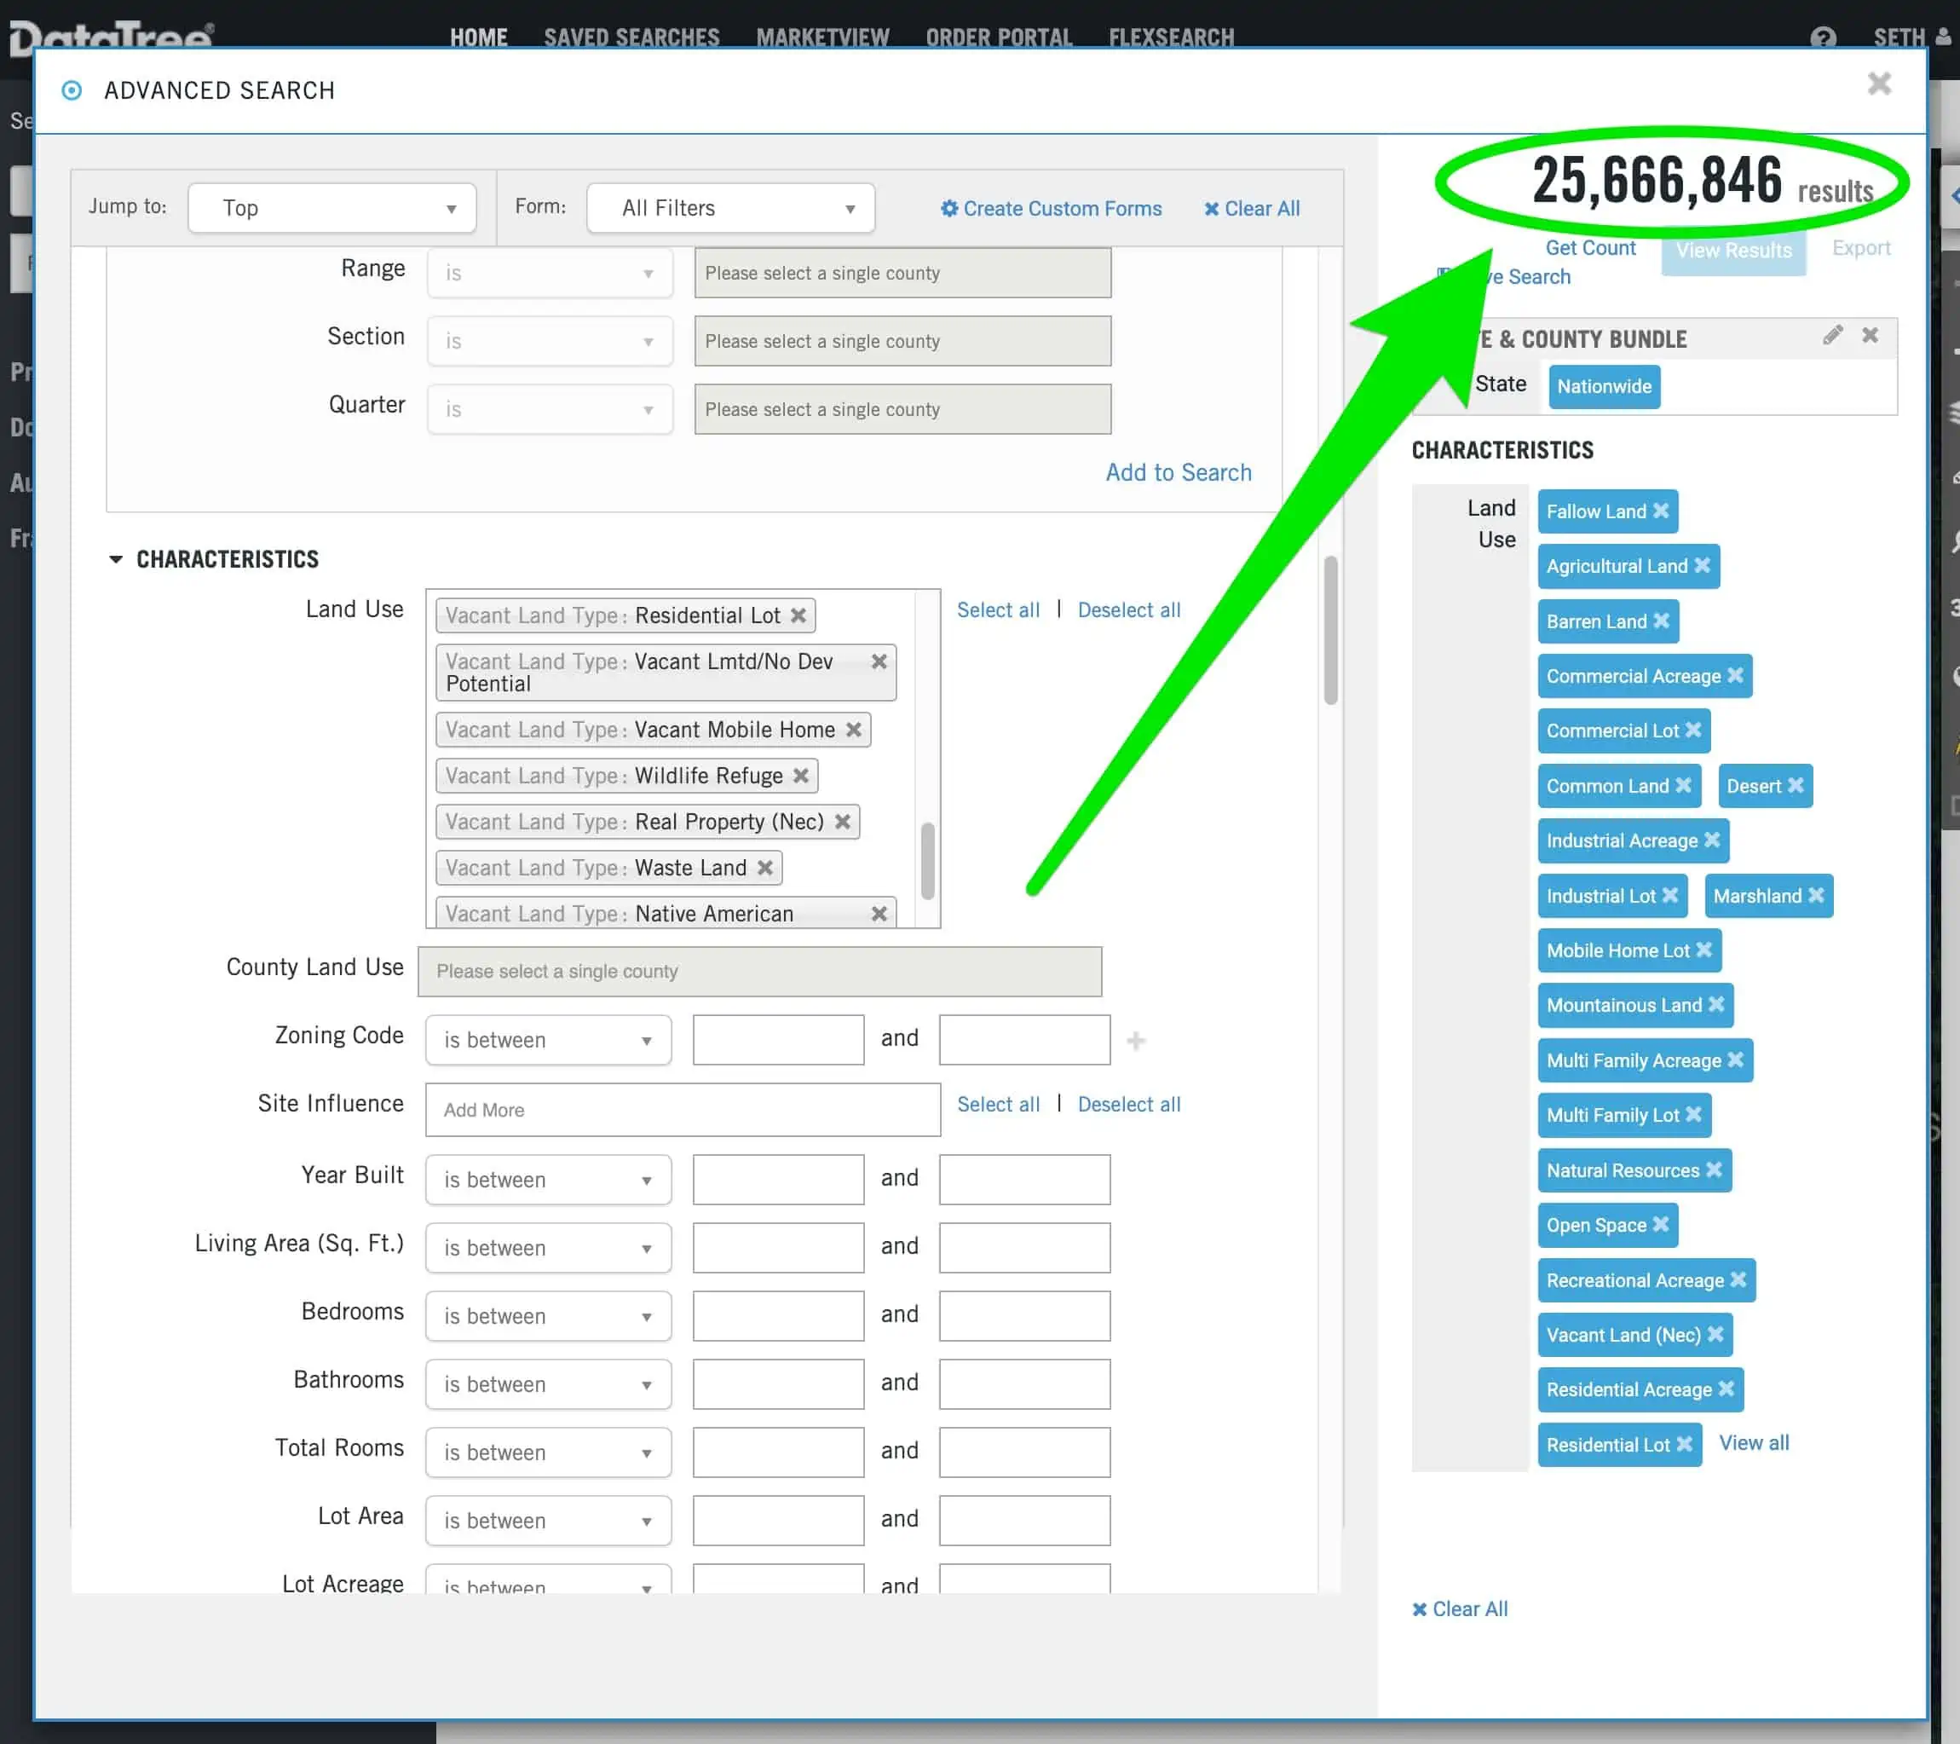Select the FLEXSEARCH menu tab
This screenshot has width=1960, height=1744.
click(x=1171, y=37)
